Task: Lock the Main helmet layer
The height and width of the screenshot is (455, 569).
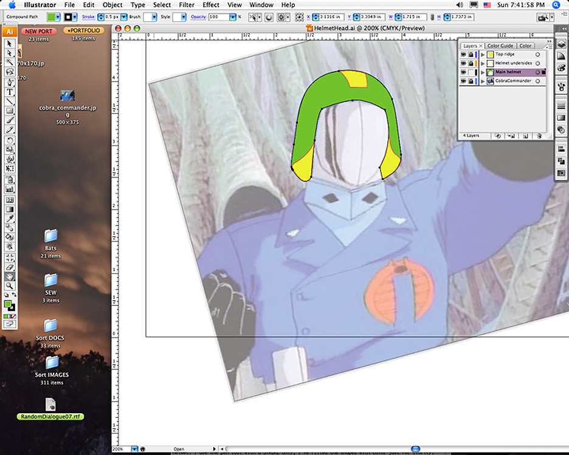Action: tap(471, 72)
